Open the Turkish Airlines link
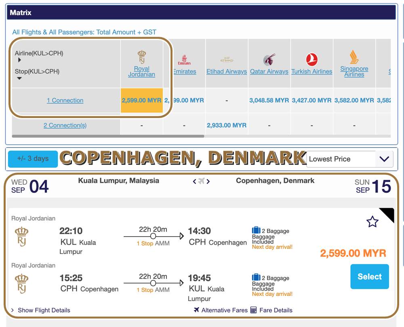This screenshot has height=327, width=404. (x=312, y=72)
